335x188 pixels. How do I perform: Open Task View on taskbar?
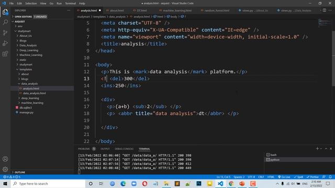pos(101,183)
